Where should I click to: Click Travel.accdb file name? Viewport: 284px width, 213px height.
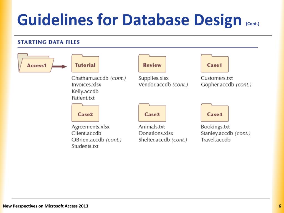click(215, 140)
